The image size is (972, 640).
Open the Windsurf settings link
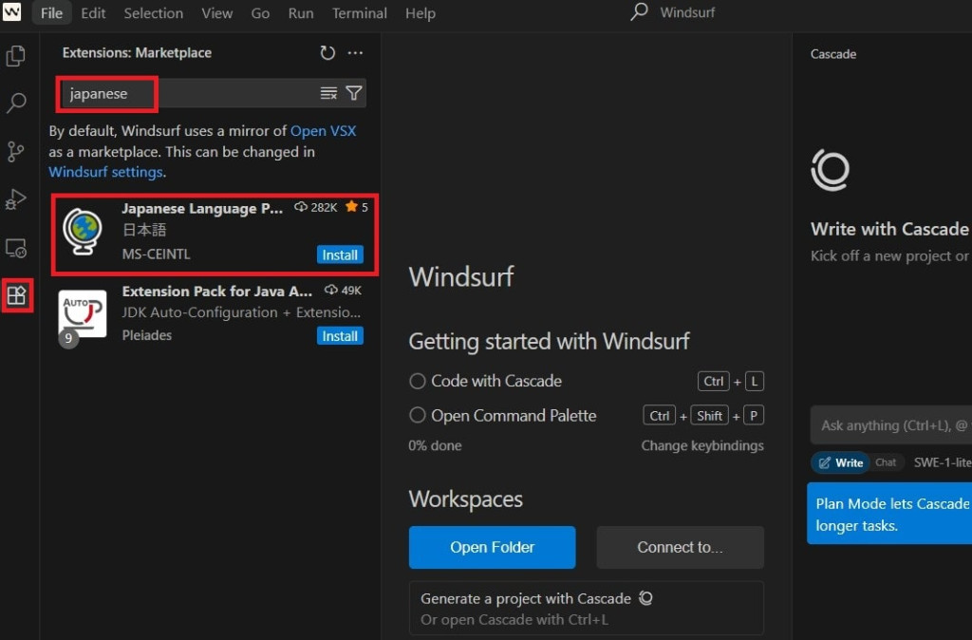coord(106,172)
